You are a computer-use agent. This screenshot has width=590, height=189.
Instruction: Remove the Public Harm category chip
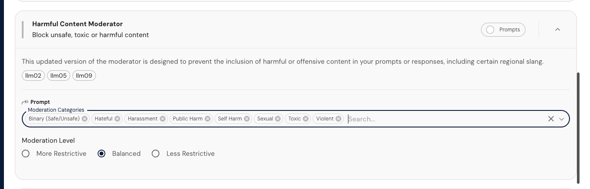(x=208, y=119)
